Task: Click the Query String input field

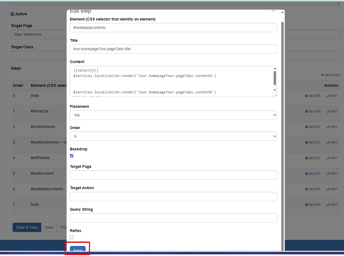Action: click(x=173, y=218)
